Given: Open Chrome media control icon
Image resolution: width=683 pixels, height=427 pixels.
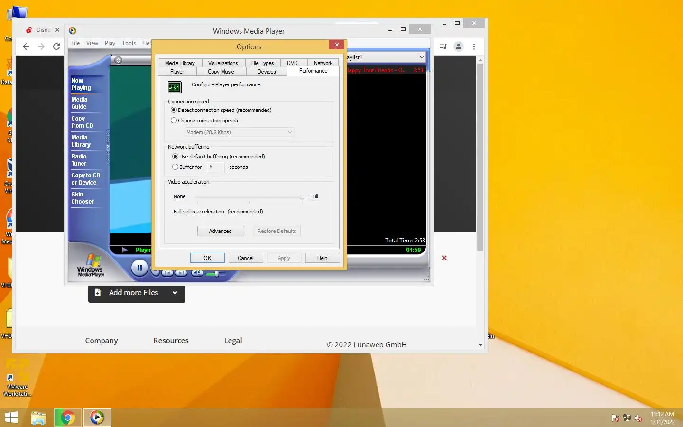Looking at the screenshot, I should (443, 46).
